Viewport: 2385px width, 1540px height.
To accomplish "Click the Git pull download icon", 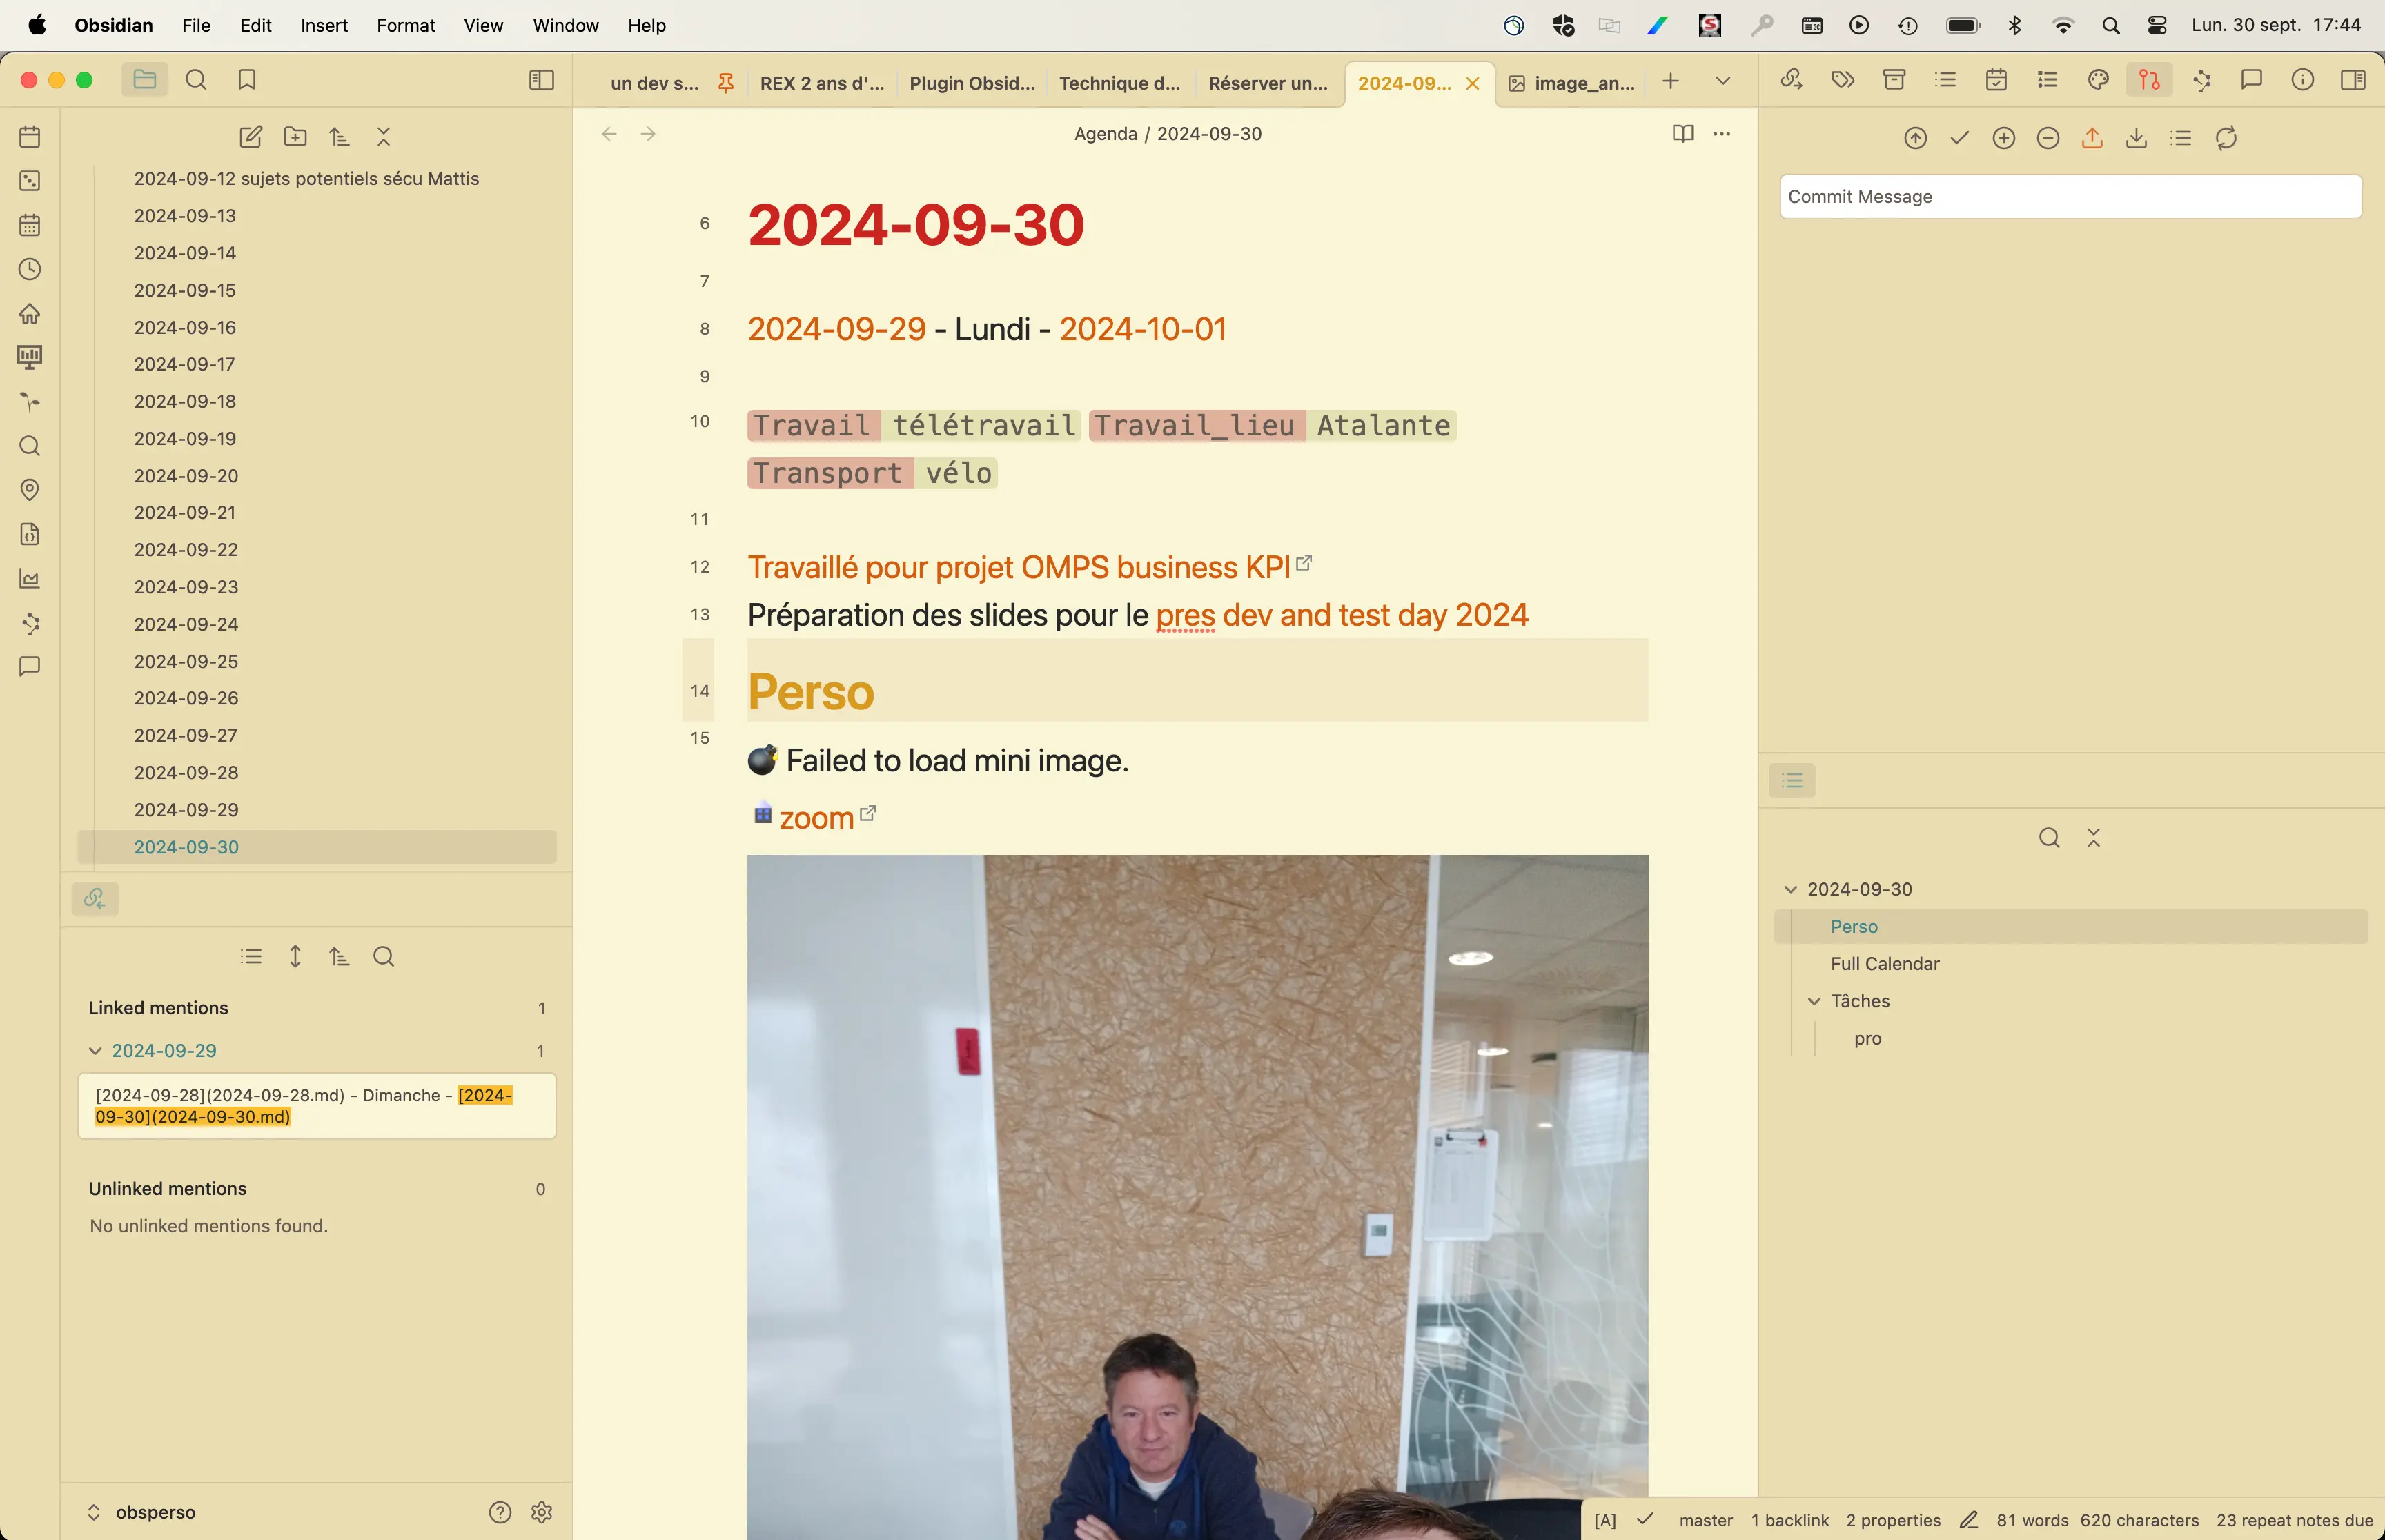I will point(2136,138).
